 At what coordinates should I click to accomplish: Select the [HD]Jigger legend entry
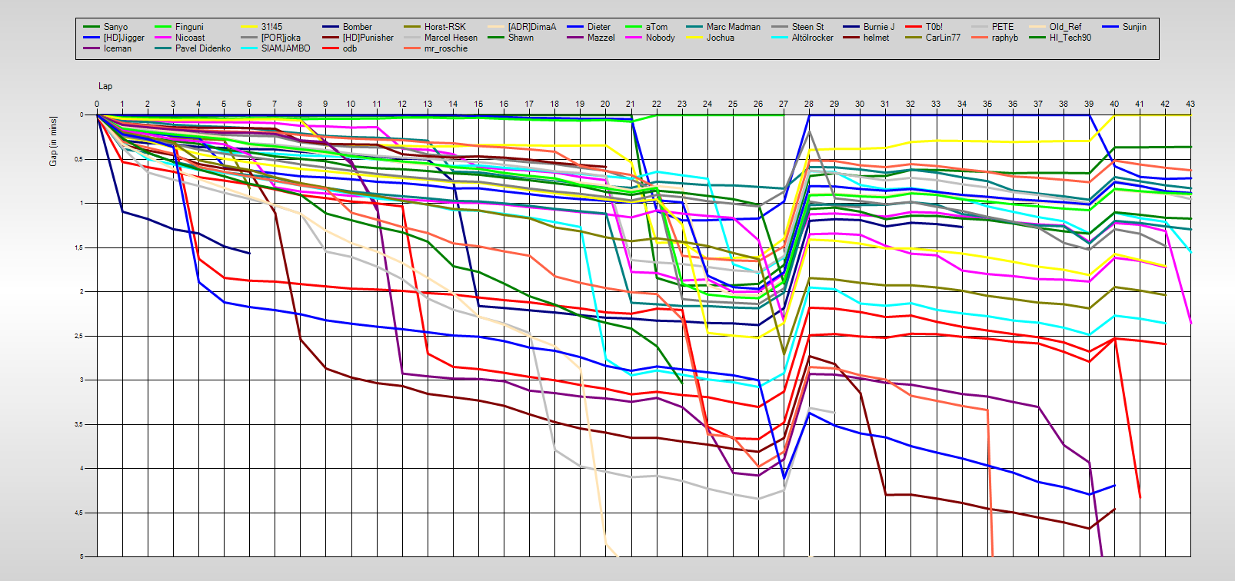coord(123,38)
